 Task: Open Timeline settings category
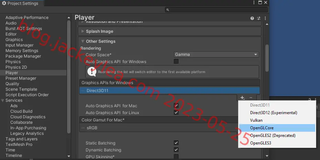14,156
